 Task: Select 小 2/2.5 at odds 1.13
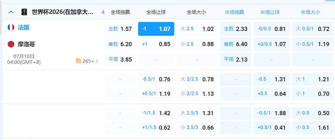click(x=197, y=94)
